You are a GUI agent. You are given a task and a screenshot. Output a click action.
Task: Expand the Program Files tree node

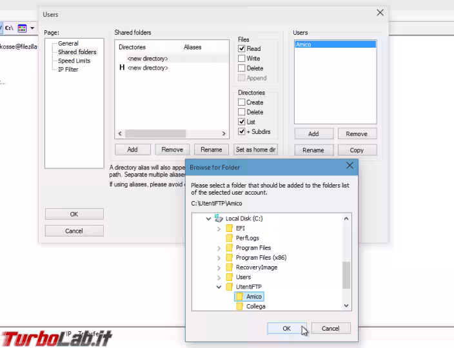[219, 248]
